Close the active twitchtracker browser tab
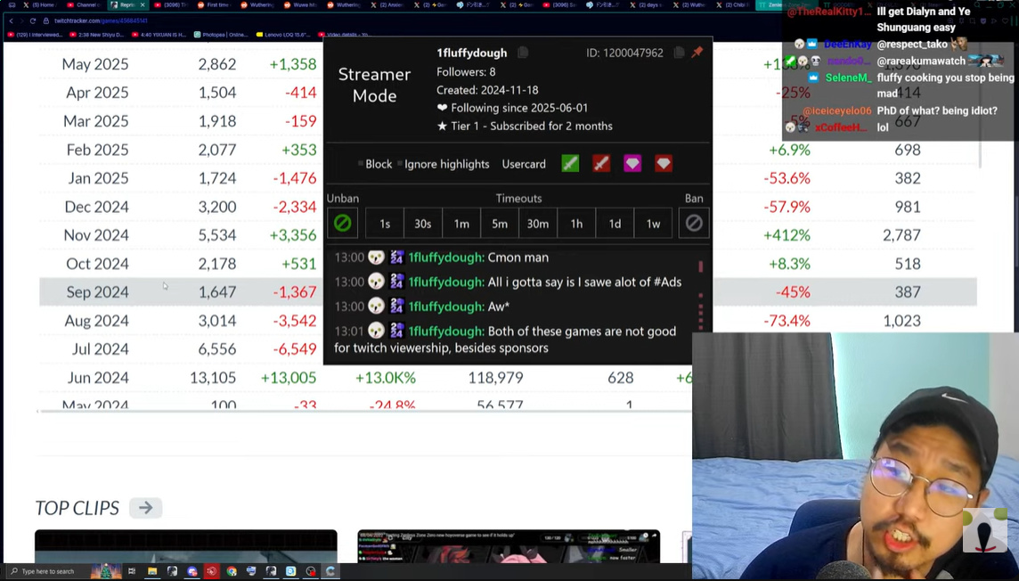The image size is (1019, 581). point(143,4)
